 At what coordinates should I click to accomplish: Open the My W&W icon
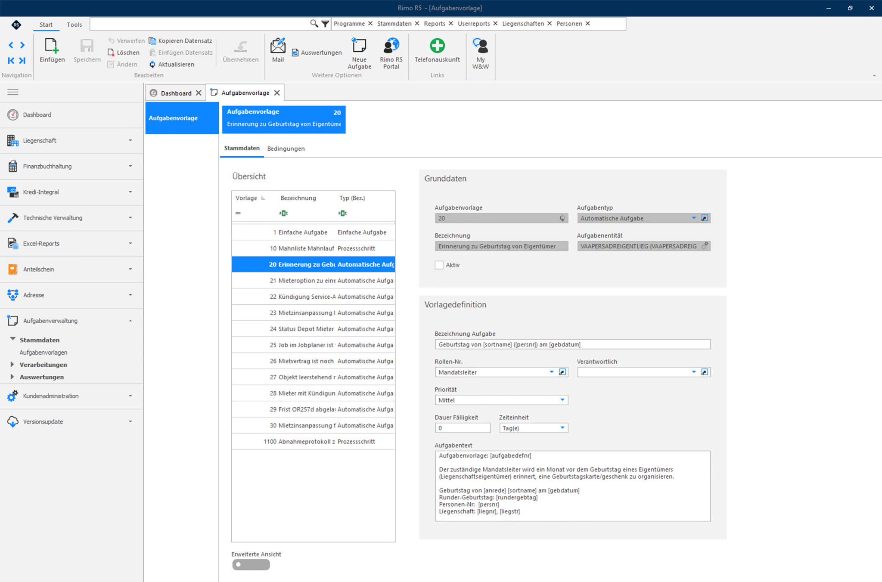tap(480, 46)
